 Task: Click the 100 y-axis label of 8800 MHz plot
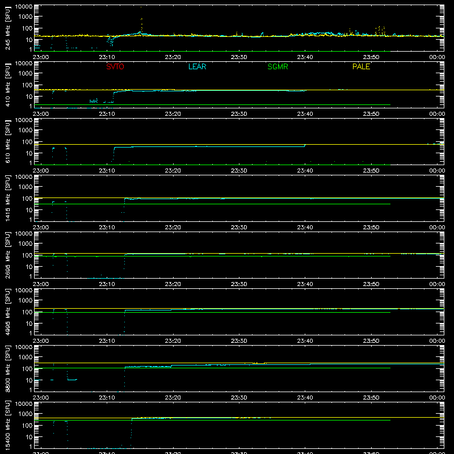pos(27,368)
